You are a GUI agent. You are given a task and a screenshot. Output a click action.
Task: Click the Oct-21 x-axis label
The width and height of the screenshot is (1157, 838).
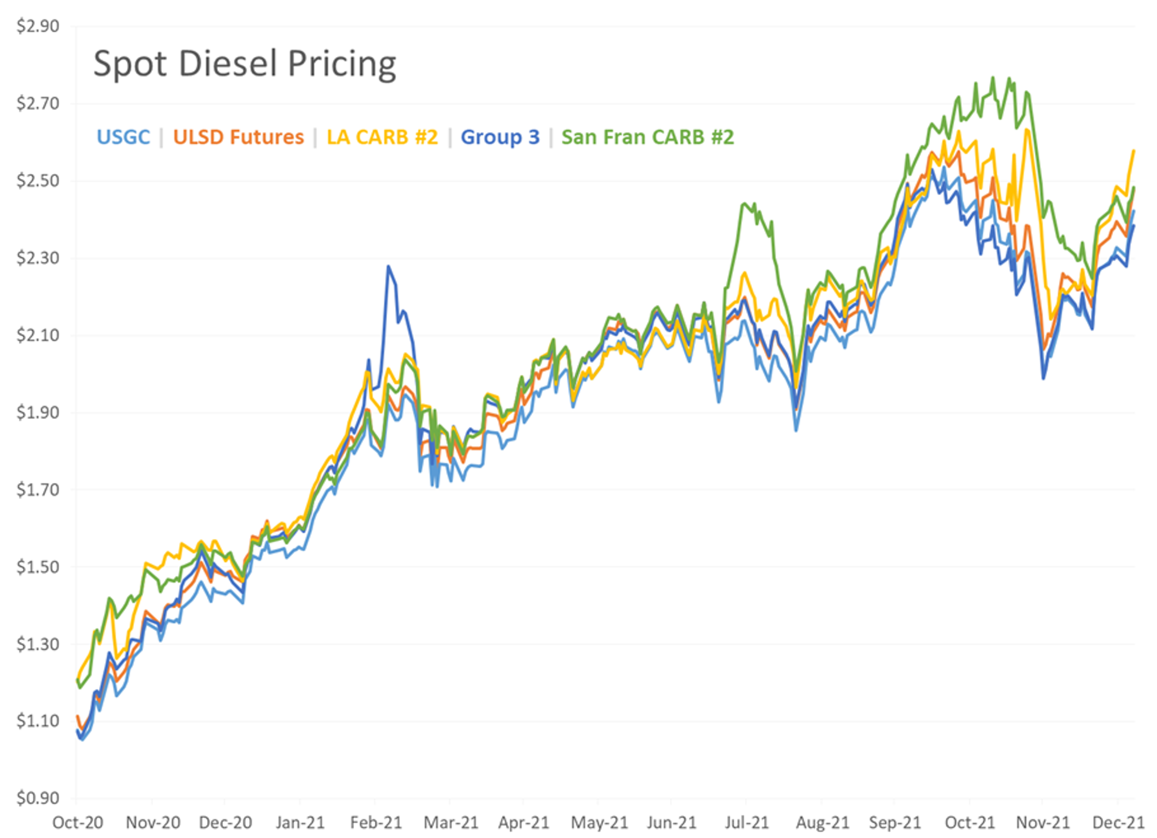click(x=970, y=822)
